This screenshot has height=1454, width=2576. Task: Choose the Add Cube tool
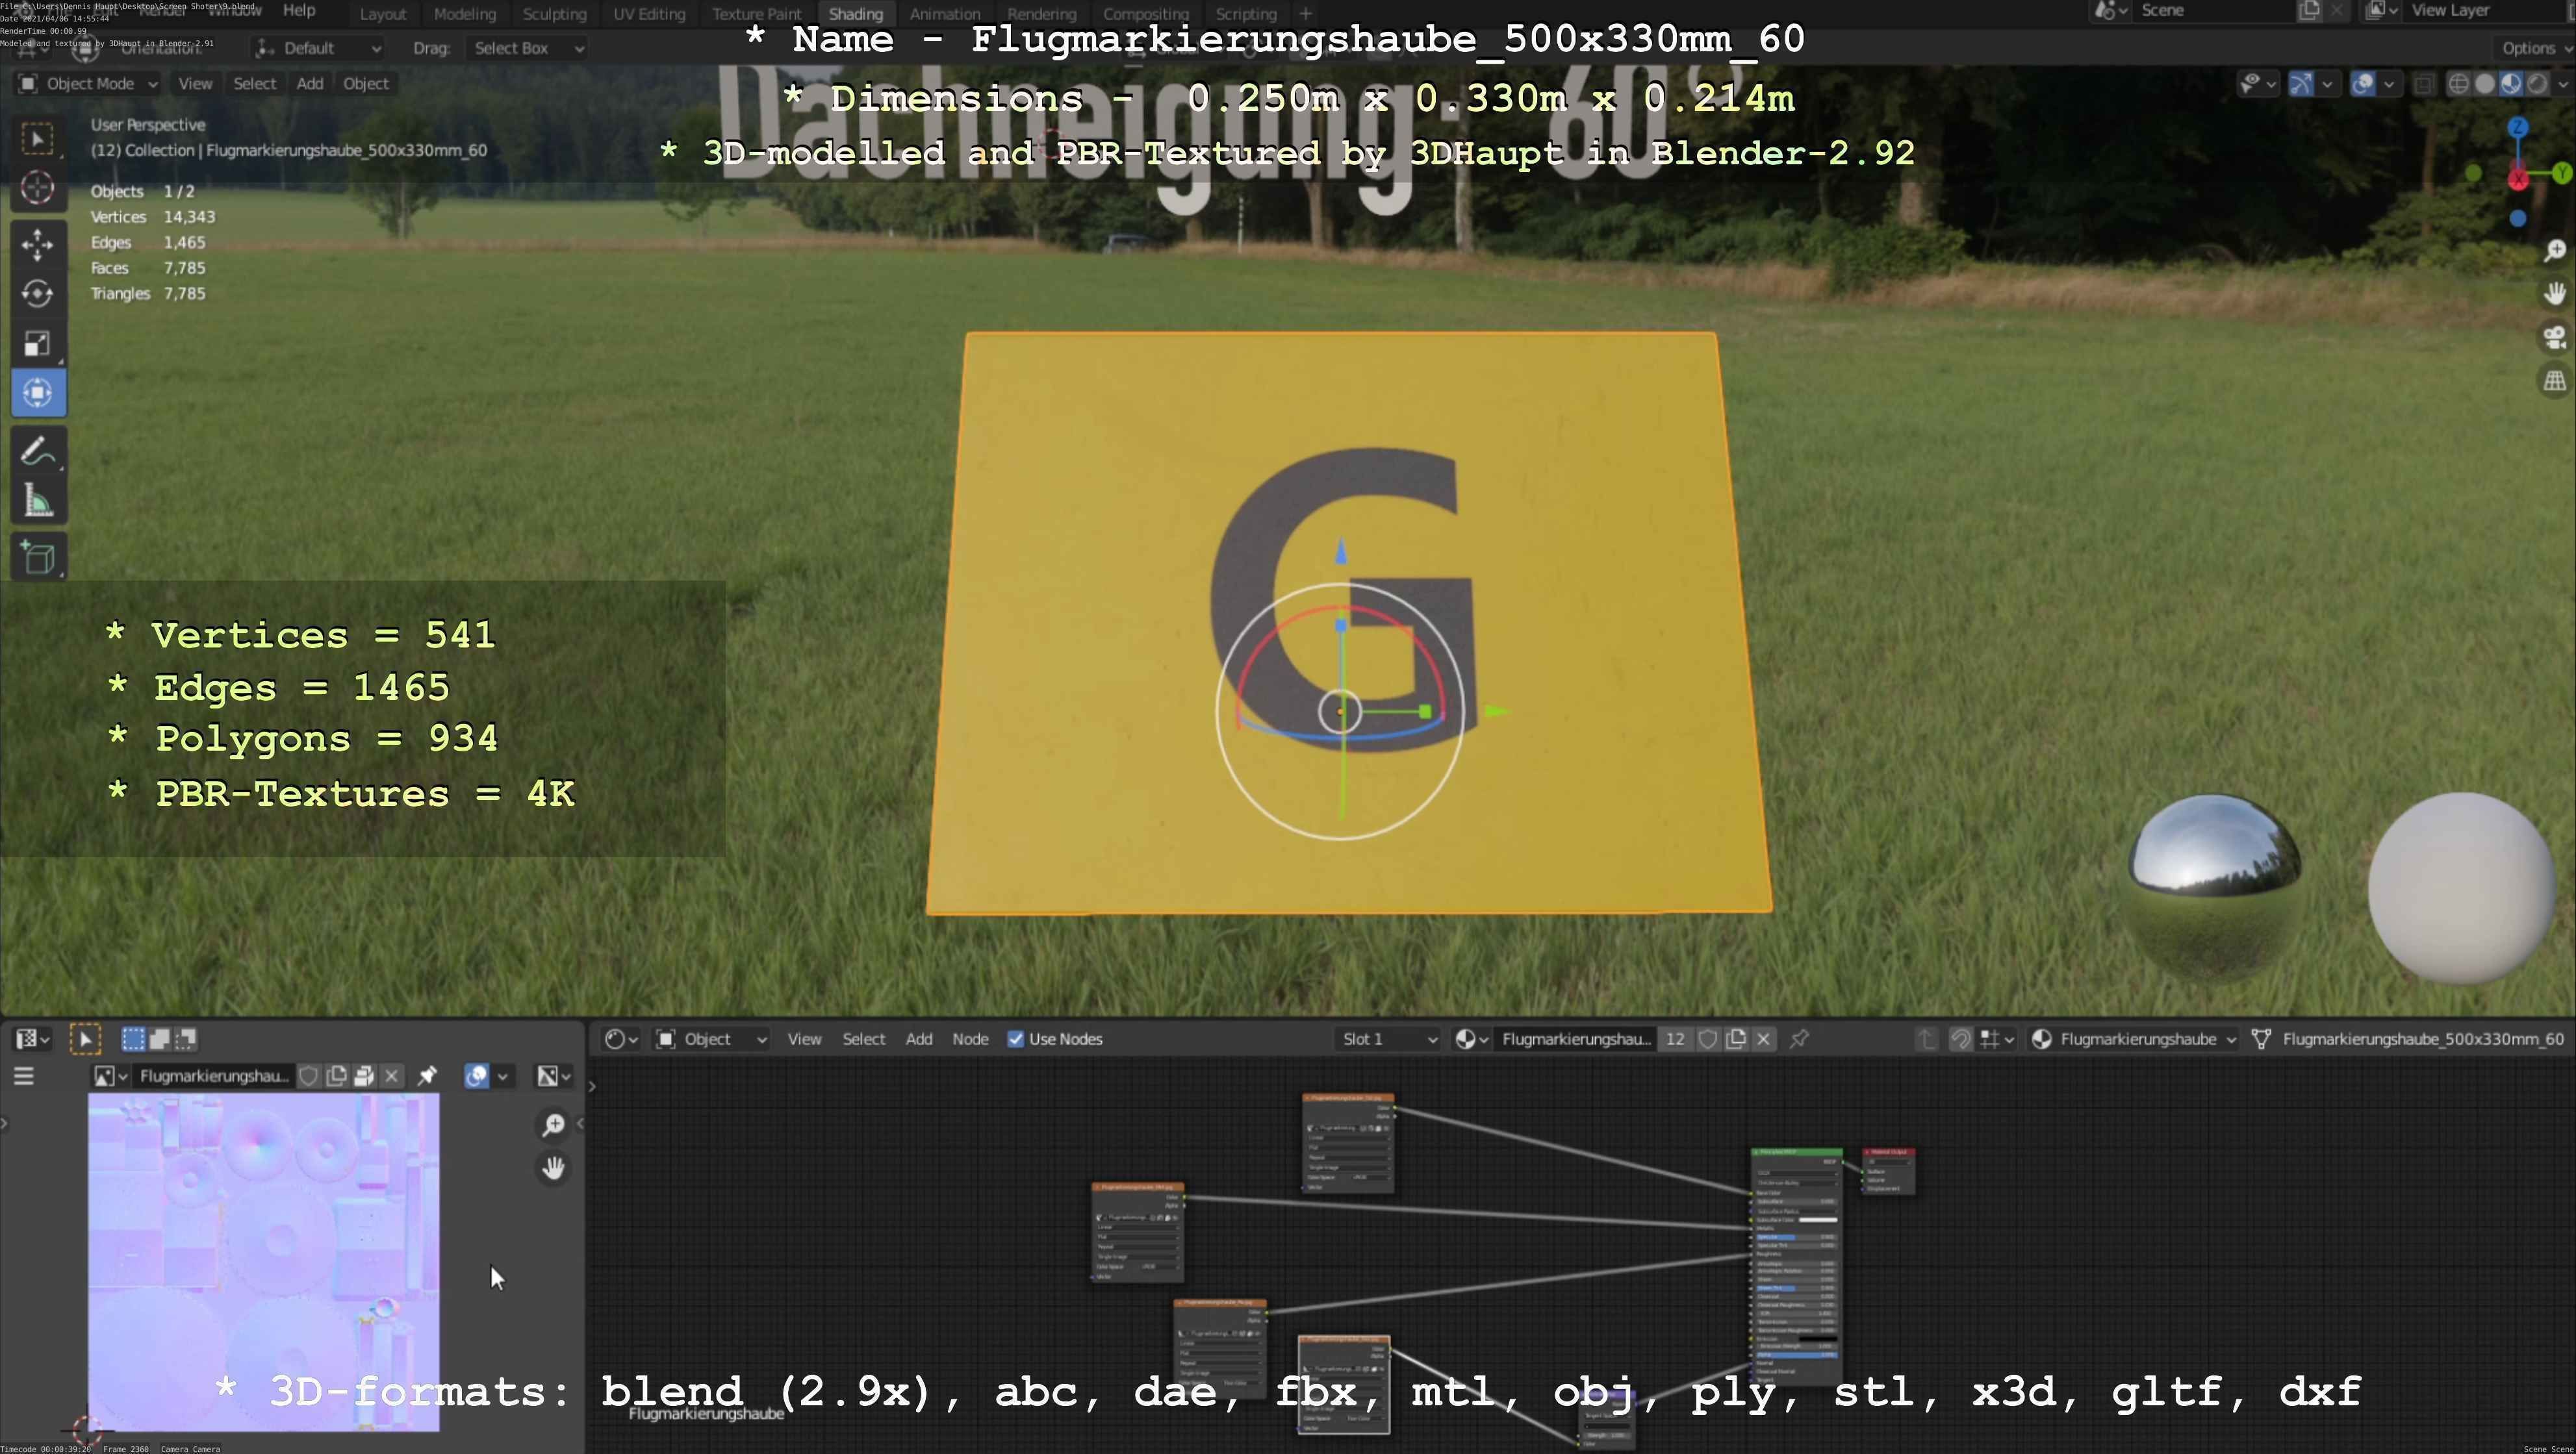[38, 558]
